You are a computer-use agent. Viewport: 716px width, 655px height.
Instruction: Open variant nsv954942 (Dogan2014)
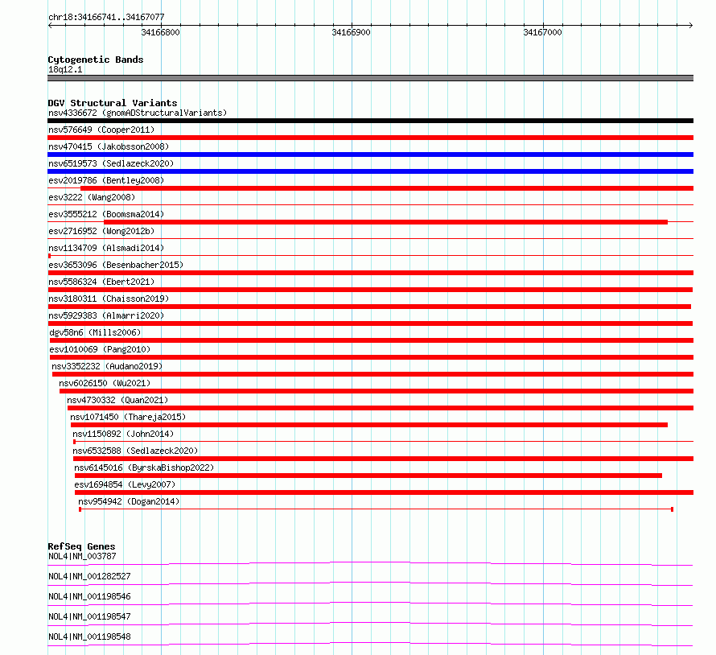click(x=129, y=501)
